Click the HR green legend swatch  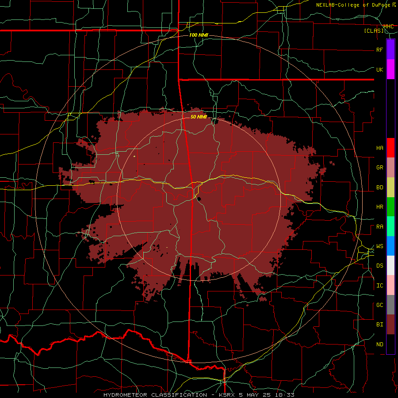(390, 207)
